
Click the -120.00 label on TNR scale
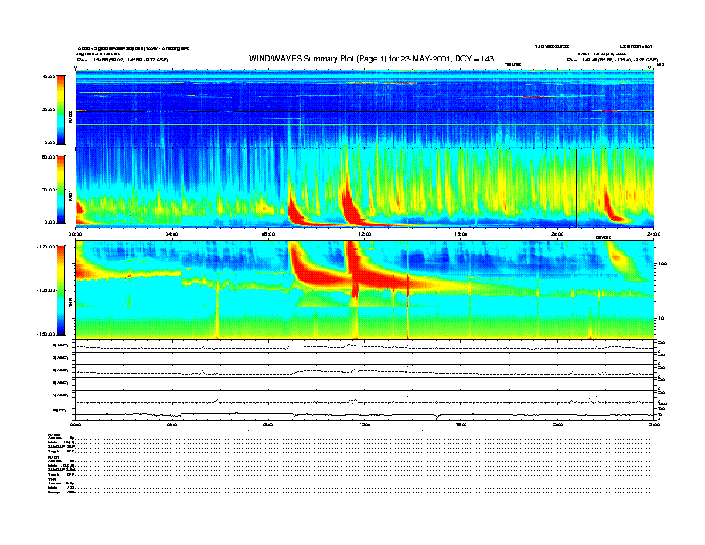[x=46, y=247]
